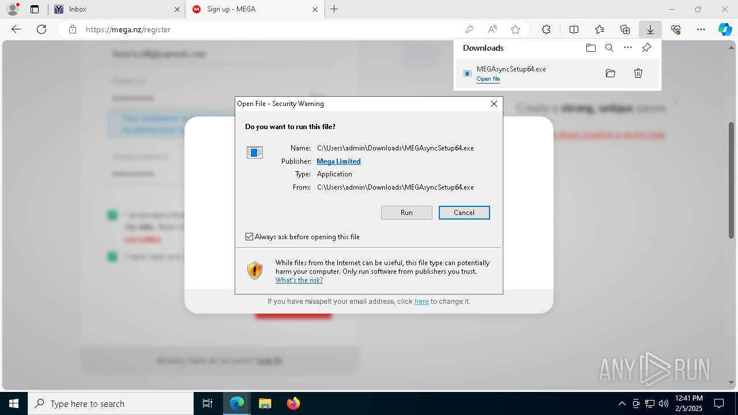This screenshot has height=415, width=738.
Task: Close the Inbox tab
Action: coord(177,9)
